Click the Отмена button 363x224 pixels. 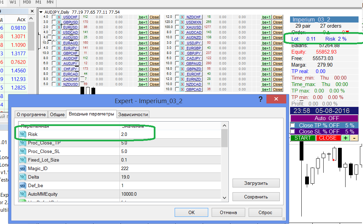228,212
